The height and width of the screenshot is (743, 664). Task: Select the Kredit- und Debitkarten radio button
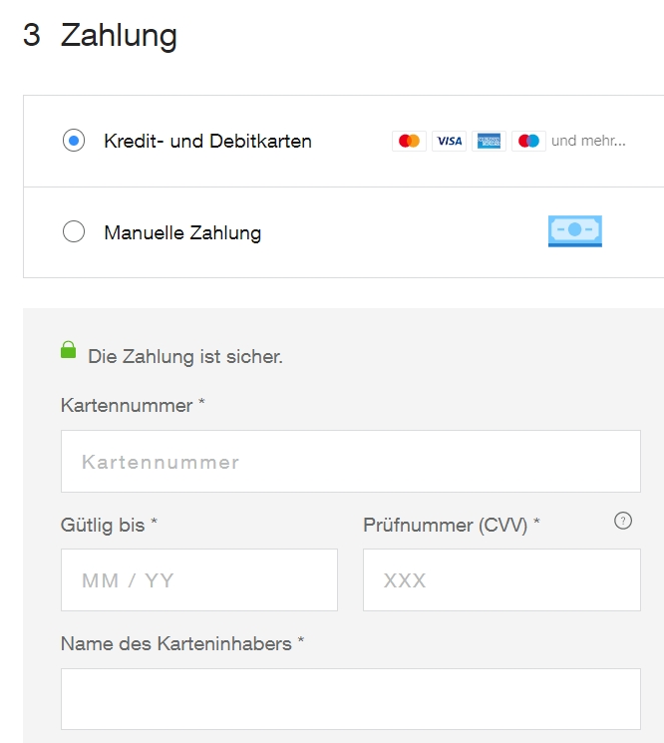pos(74,141)
